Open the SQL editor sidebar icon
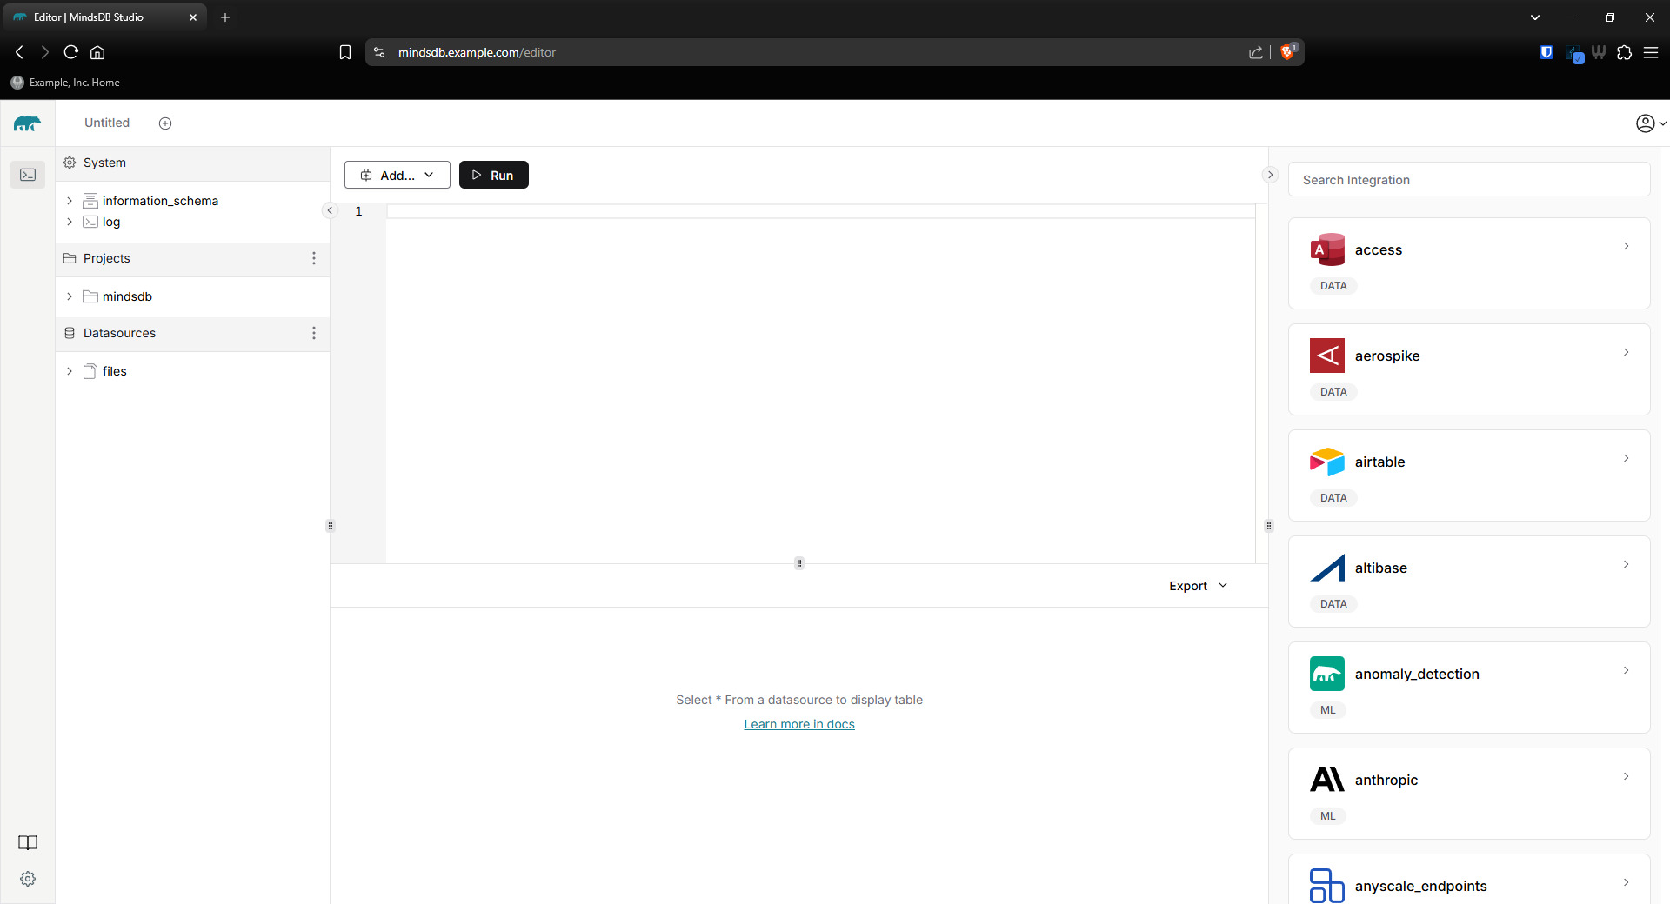 (28, 175)
